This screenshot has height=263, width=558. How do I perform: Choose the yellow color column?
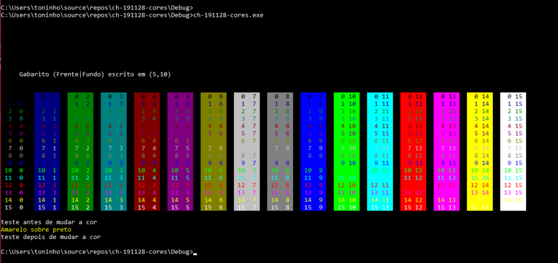(x=480, y=152)
